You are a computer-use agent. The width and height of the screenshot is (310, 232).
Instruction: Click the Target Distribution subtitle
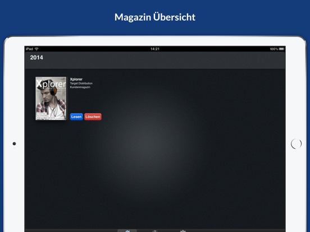point(81,83)
